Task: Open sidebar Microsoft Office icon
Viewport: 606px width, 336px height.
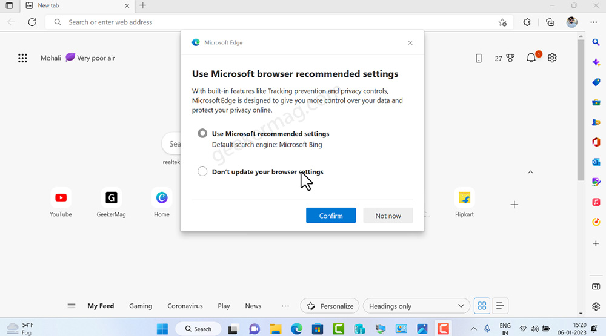Action: tap(596, 142)
